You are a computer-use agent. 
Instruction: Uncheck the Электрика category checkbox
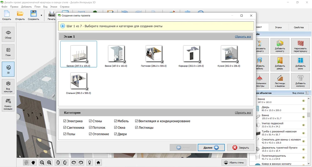(x=65, y=121)
